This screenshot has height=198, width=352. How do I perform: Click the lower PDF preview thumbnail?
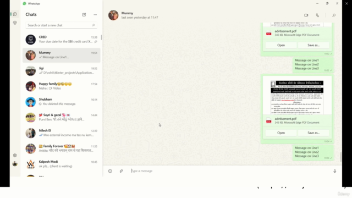tap(297, 95)
